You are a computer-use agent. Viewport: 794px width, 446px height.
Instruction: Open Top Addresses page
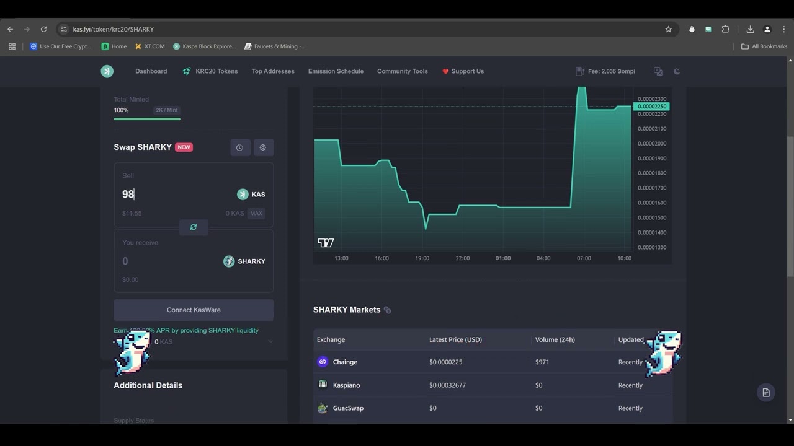[x=273, y=71]
